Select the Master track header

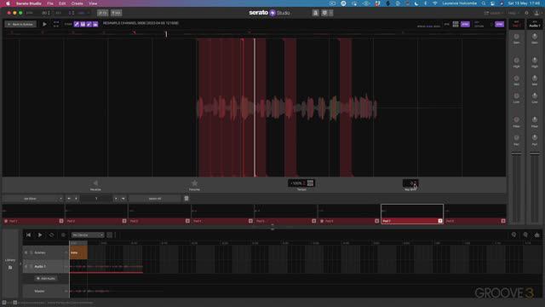pos(45,291)
